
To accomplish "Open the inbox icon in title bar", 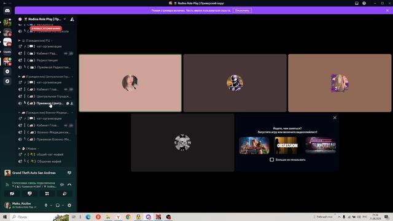I will tap(357, 3).
